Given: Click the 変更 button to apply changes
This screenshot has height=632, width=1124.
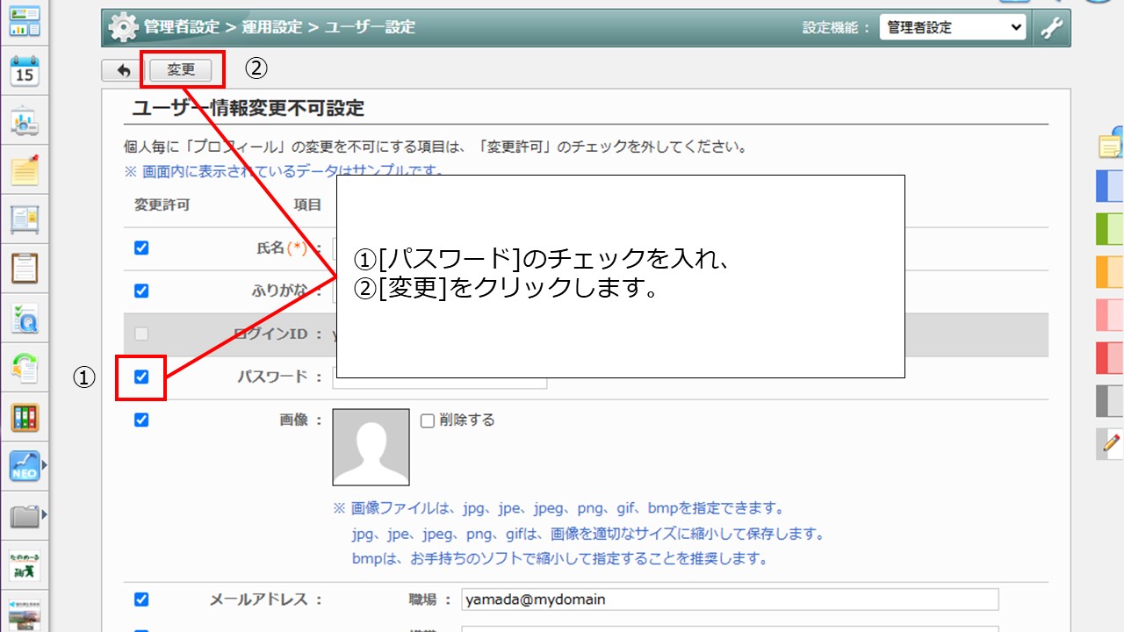Looking at the screenshot, I should [x=182, y=69].
